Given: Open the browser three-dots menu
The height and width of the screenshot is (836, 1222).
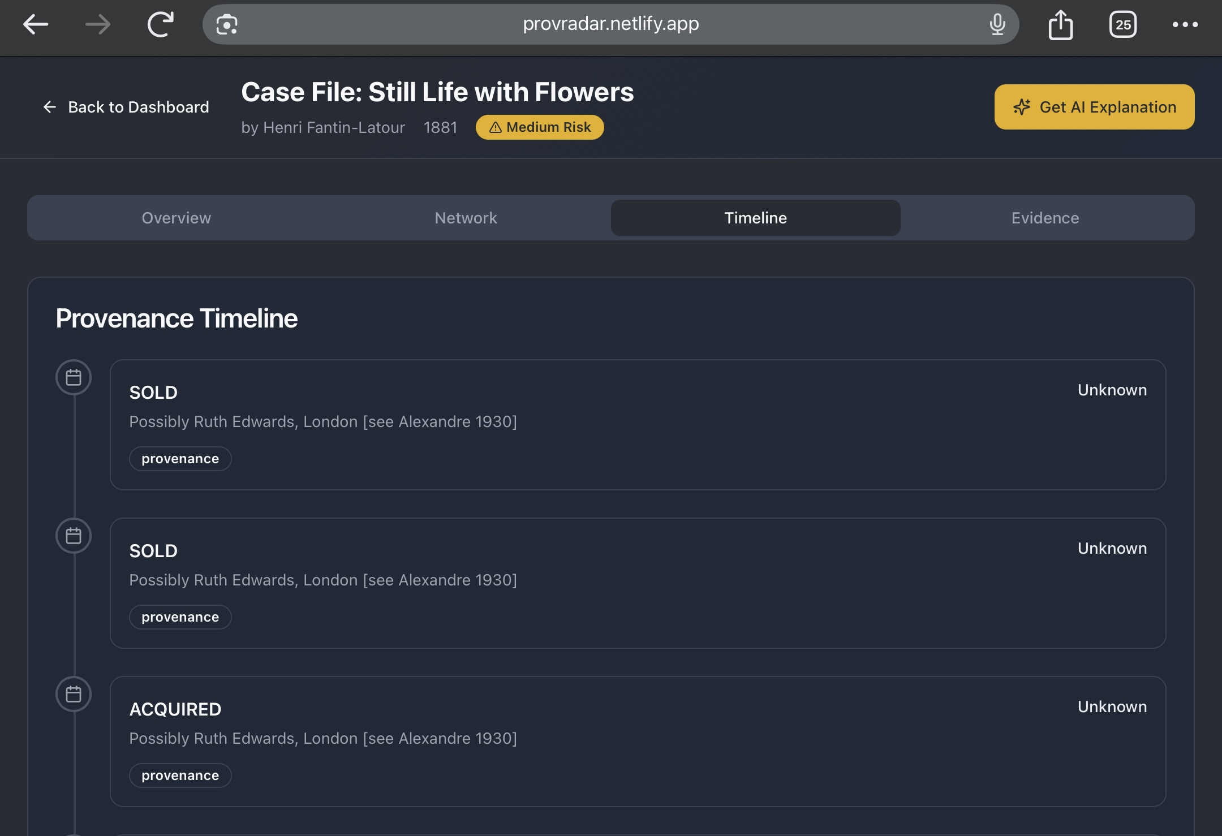Looking at the screenshot, I should [x=1185, y=24].
